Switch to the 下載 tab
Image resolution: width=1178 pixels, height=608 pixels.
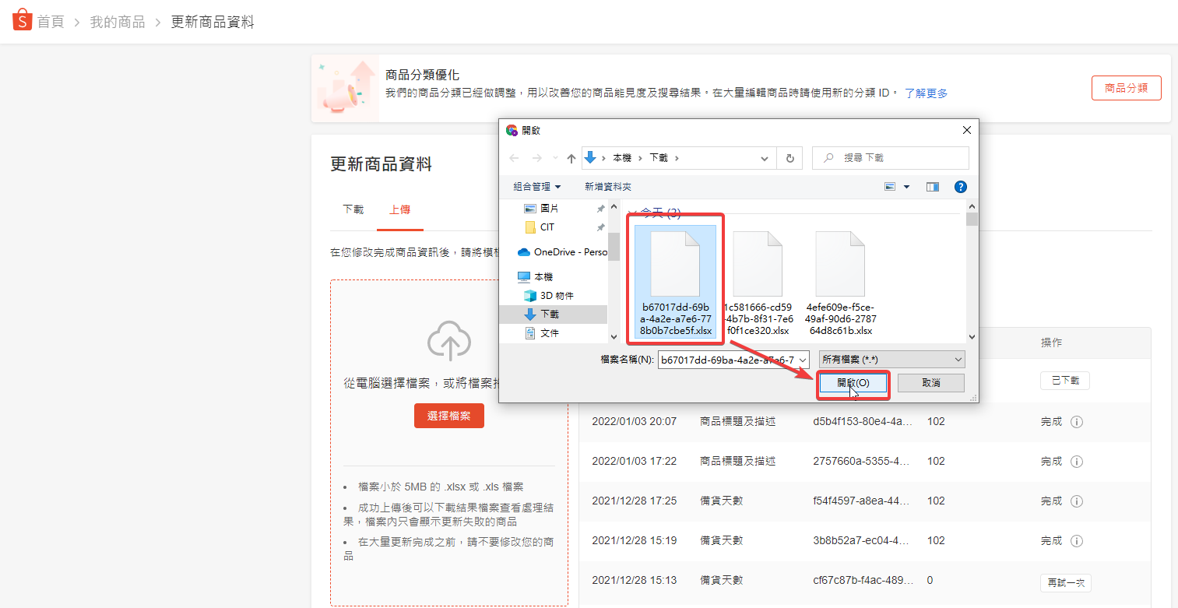coord(353,209)
